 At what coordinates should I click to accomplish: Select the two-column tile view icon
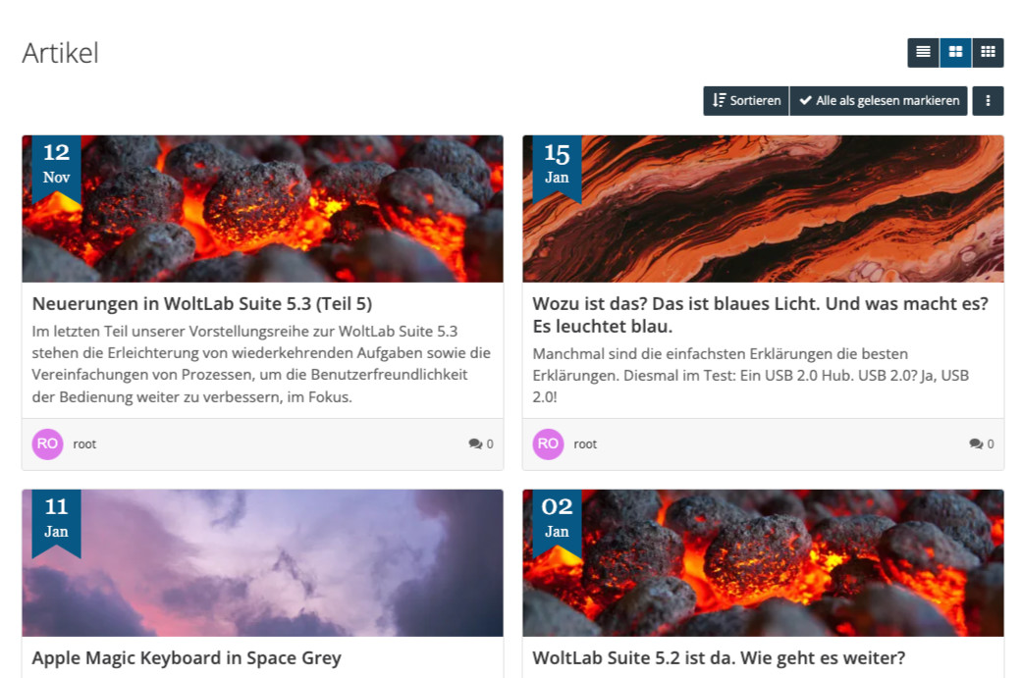click(x=955, y=52)
